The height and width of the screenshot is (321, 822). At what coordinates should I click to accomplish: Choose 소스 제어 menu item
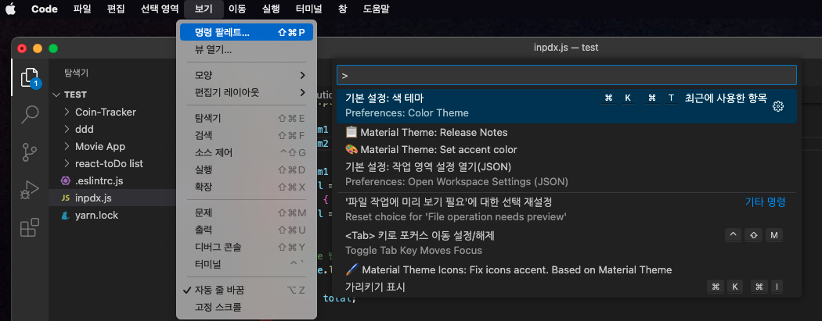247,152
